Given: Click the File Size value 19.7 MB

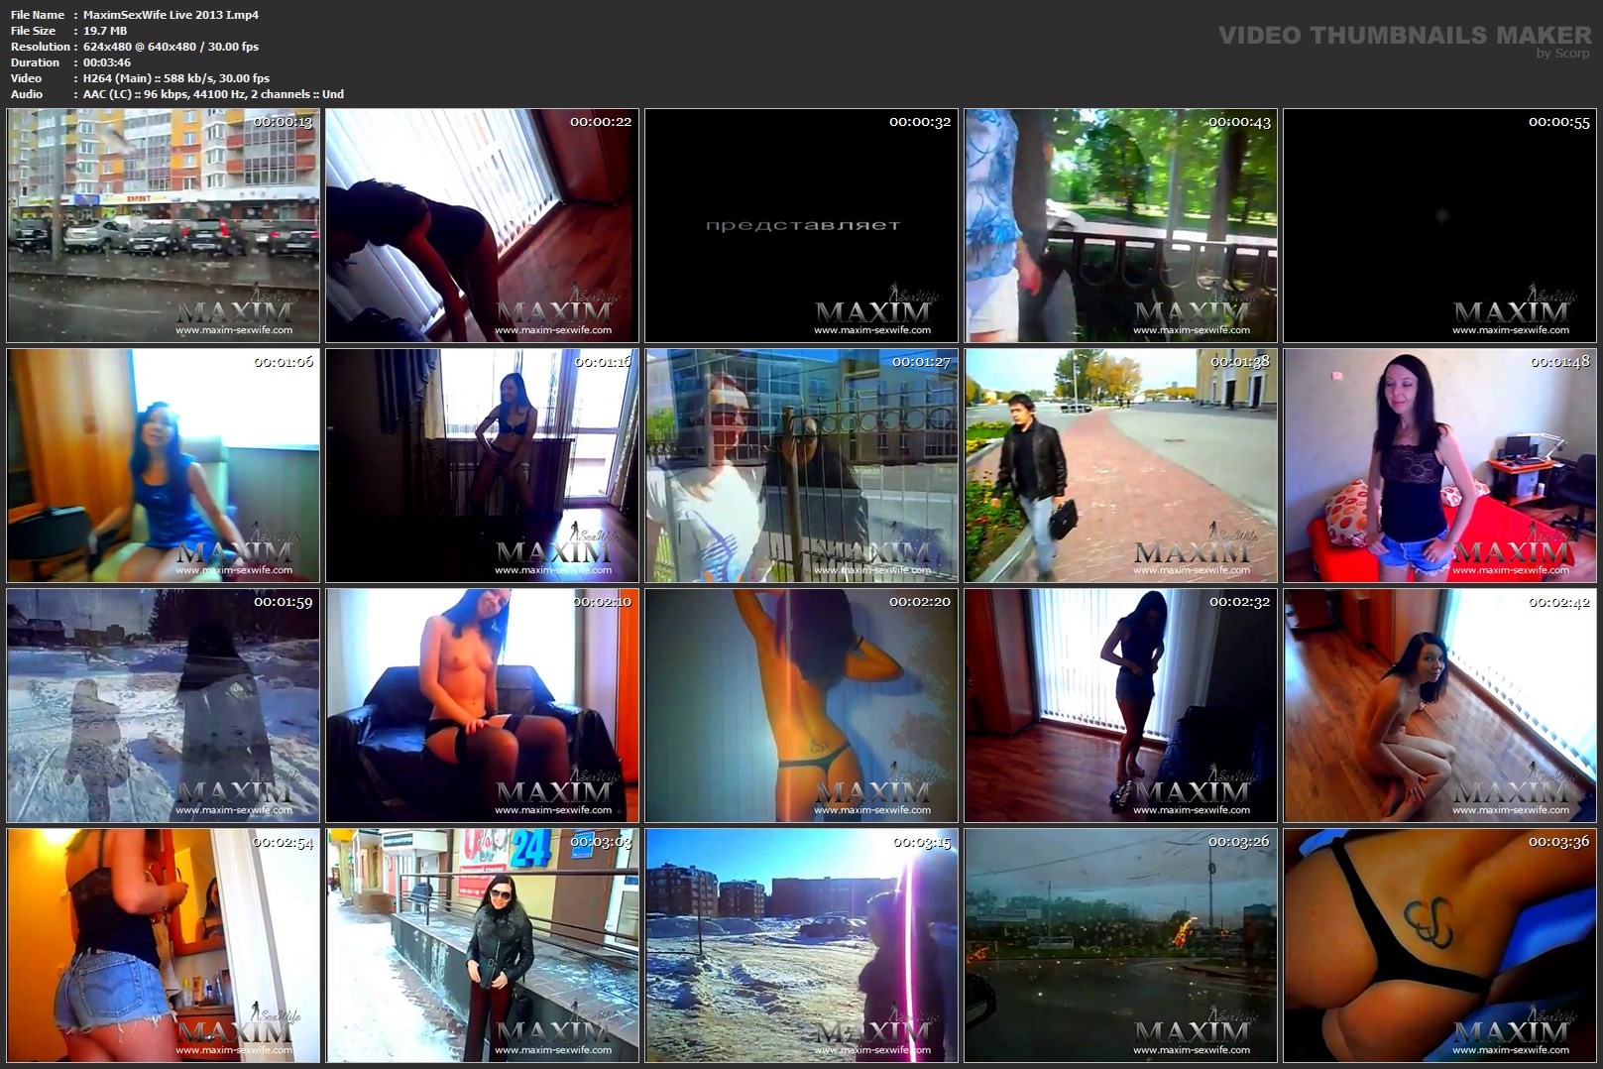Looking at the screenshot, I should (105, 31).
